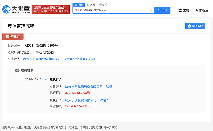Click the case monitoring camera icon
The width and height of the screenshot is (213, 131).
coord(189,26)
